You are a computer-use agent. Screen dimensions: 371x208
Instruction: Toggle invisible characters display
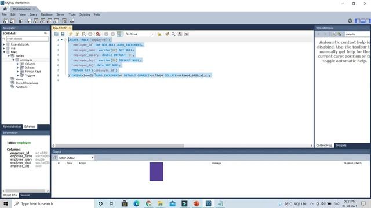coord(180,34)
